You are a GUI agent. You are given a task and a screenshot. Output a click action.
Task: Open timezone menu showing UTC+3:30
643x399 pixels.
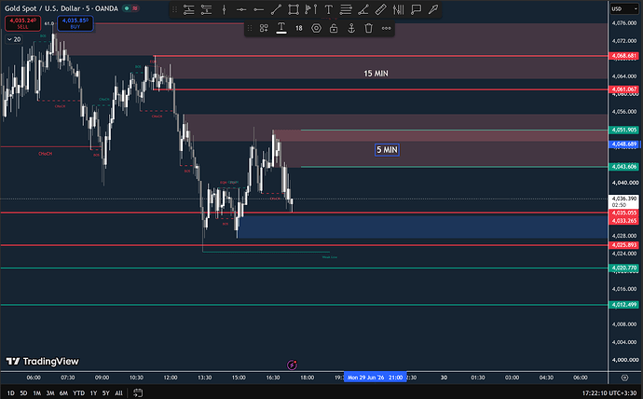[x=609, y=393]
